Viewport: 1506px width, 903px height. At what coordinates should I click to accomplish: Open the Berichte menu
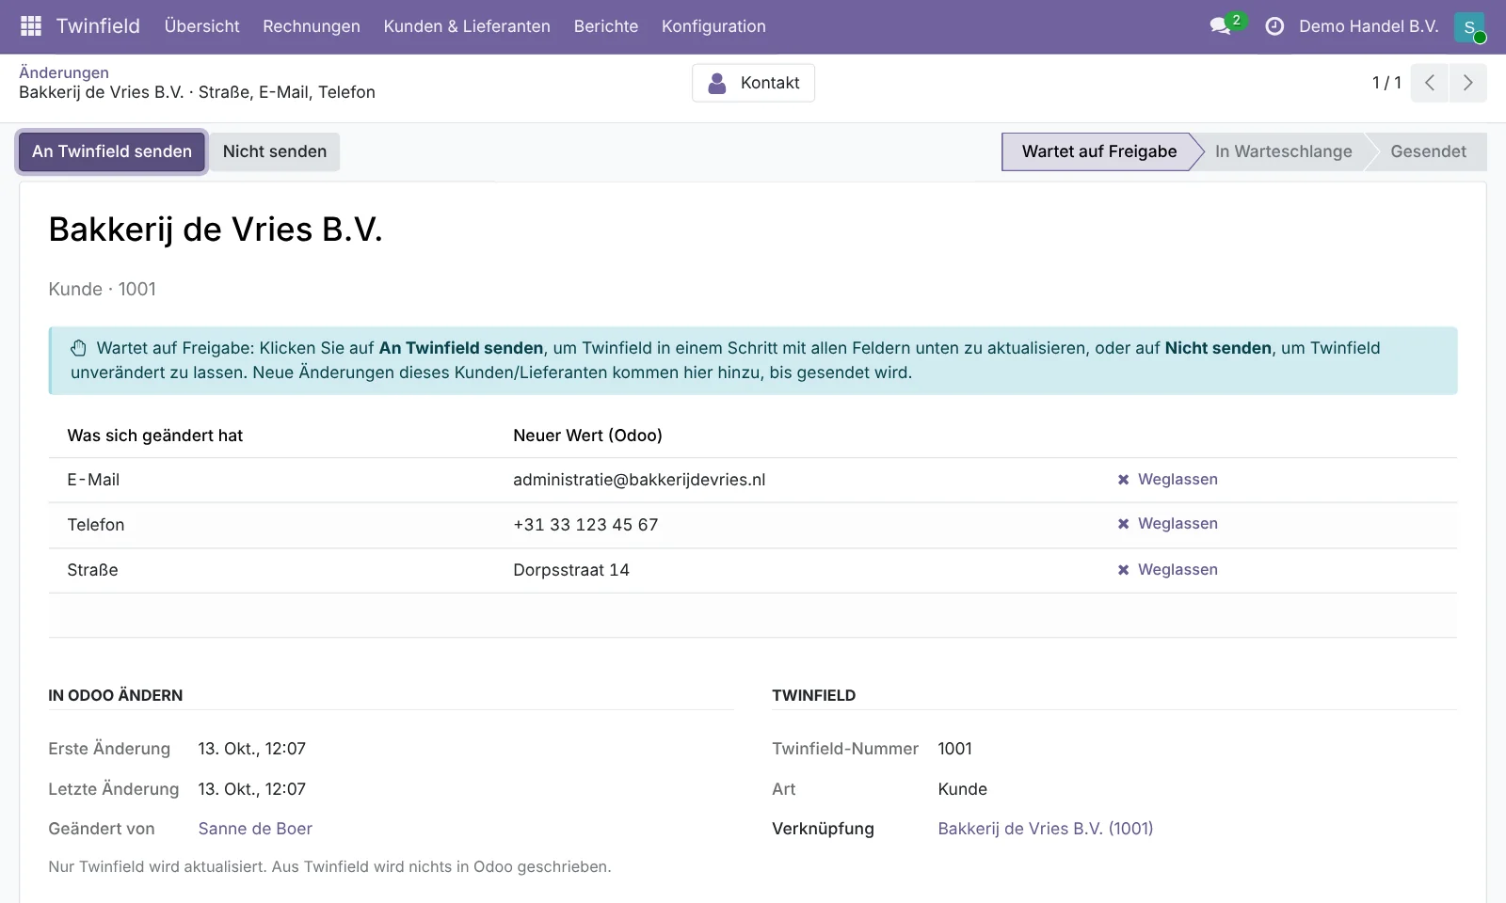click(x=606, y=26)
